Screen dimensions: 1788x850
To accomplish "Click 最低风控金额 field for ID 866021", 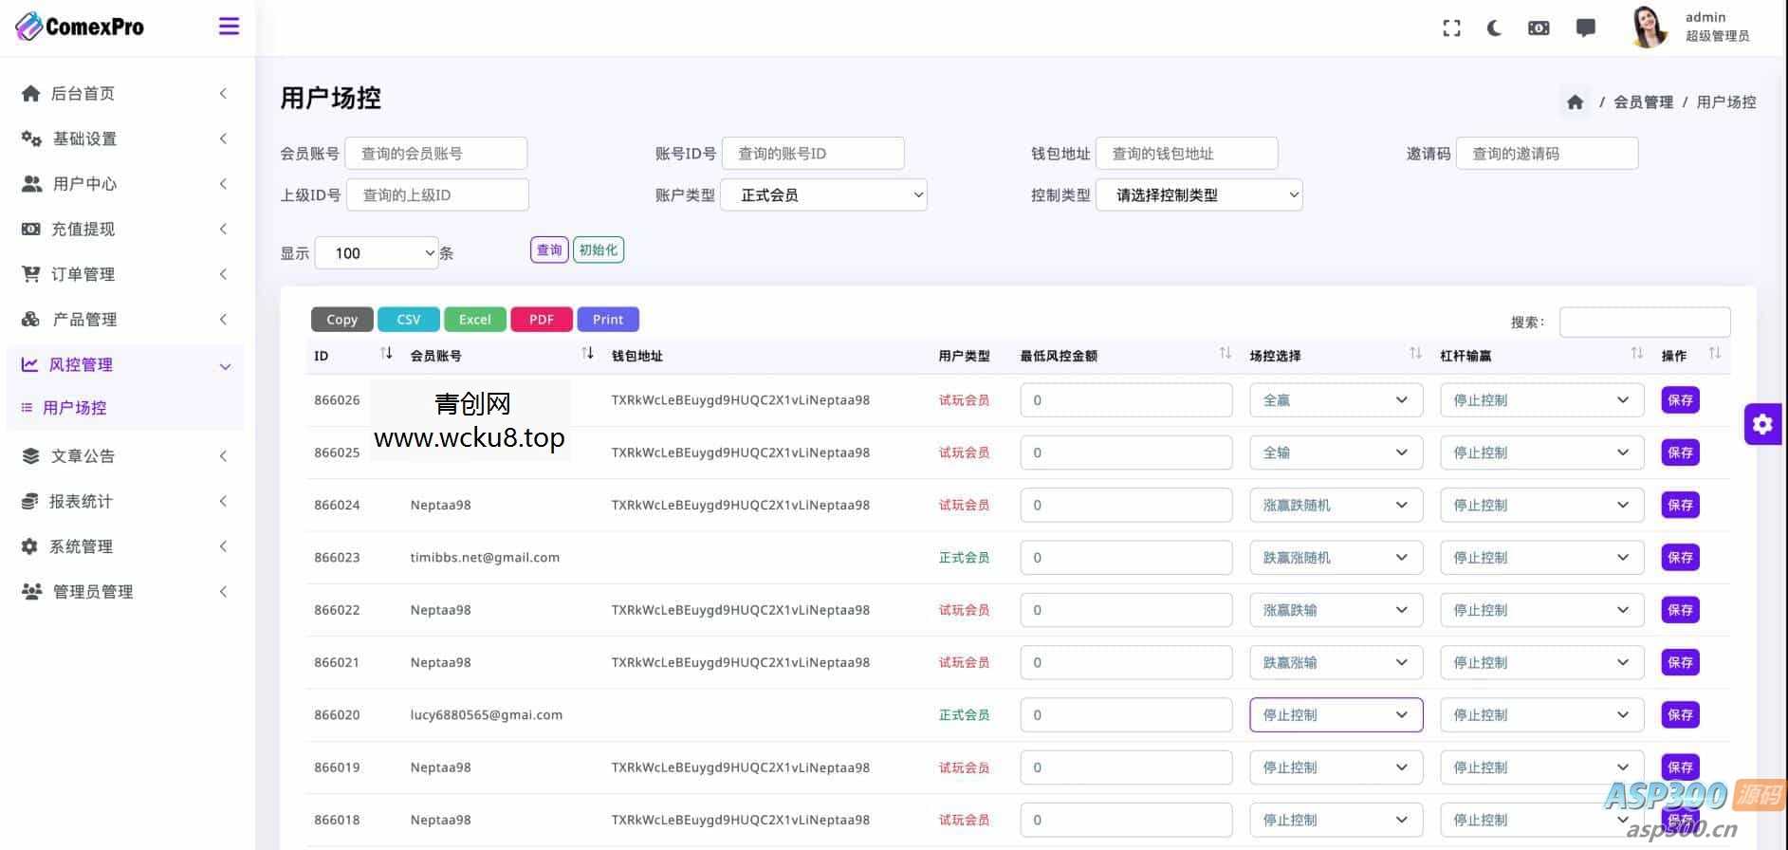I will click(1127, 662).
